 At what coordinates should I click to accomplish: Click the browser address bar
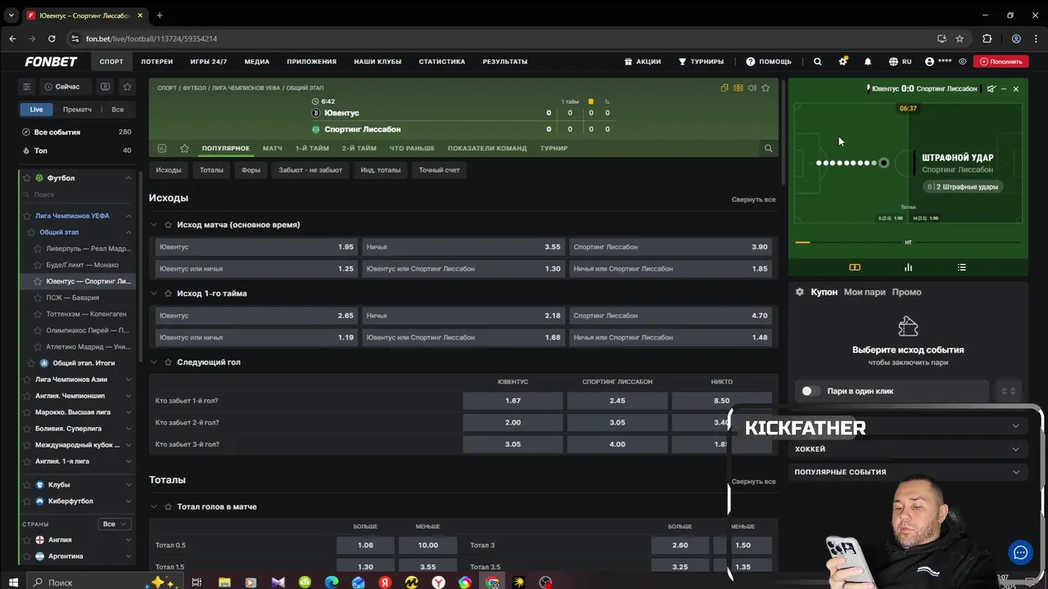[499, 38]
